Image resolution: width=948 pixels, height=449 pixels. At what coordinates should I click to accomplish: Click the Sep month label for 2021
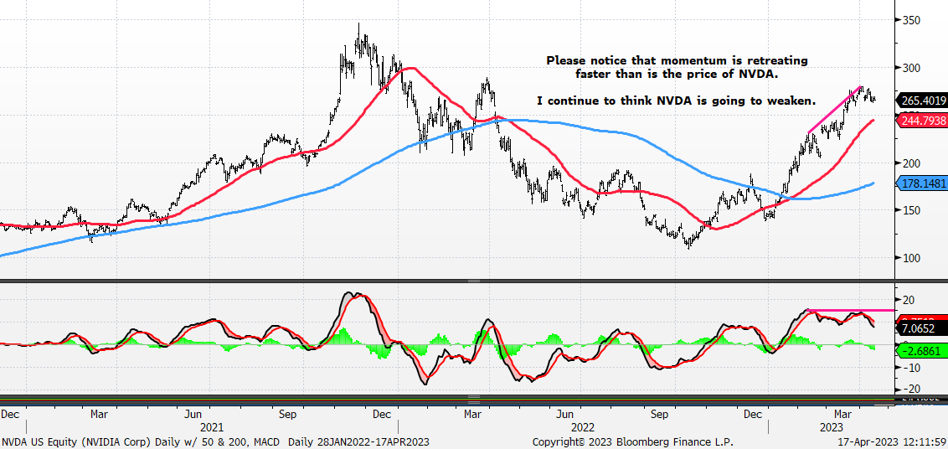[x=288, y=415]
